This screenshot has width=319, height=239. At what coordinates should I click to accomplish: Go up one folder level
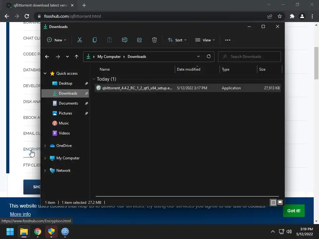coord(77,57)
